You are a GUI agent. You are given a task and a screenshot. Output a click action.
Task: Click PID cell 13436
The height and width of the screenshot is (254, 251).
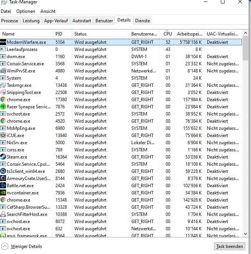(61, 85)
